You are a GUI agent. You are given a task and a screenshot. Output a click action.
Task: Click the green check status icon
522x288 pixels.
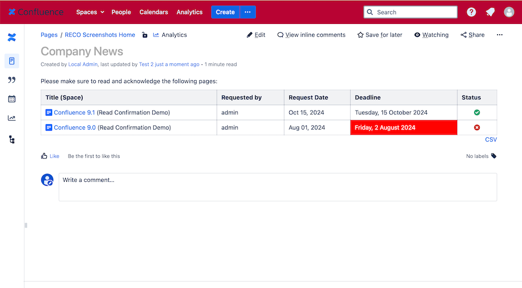click(x=477, y=112)
